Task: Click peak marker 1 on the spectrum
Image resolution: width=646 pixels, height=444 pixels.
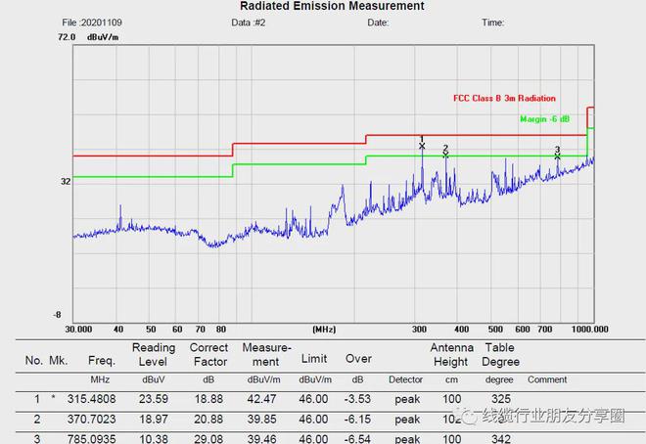Action: [422, 146]
